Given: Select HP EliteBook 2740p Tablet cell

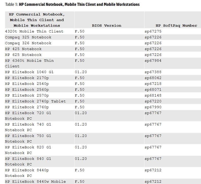Looking at the screenshot, I should [x=35, y=101].
